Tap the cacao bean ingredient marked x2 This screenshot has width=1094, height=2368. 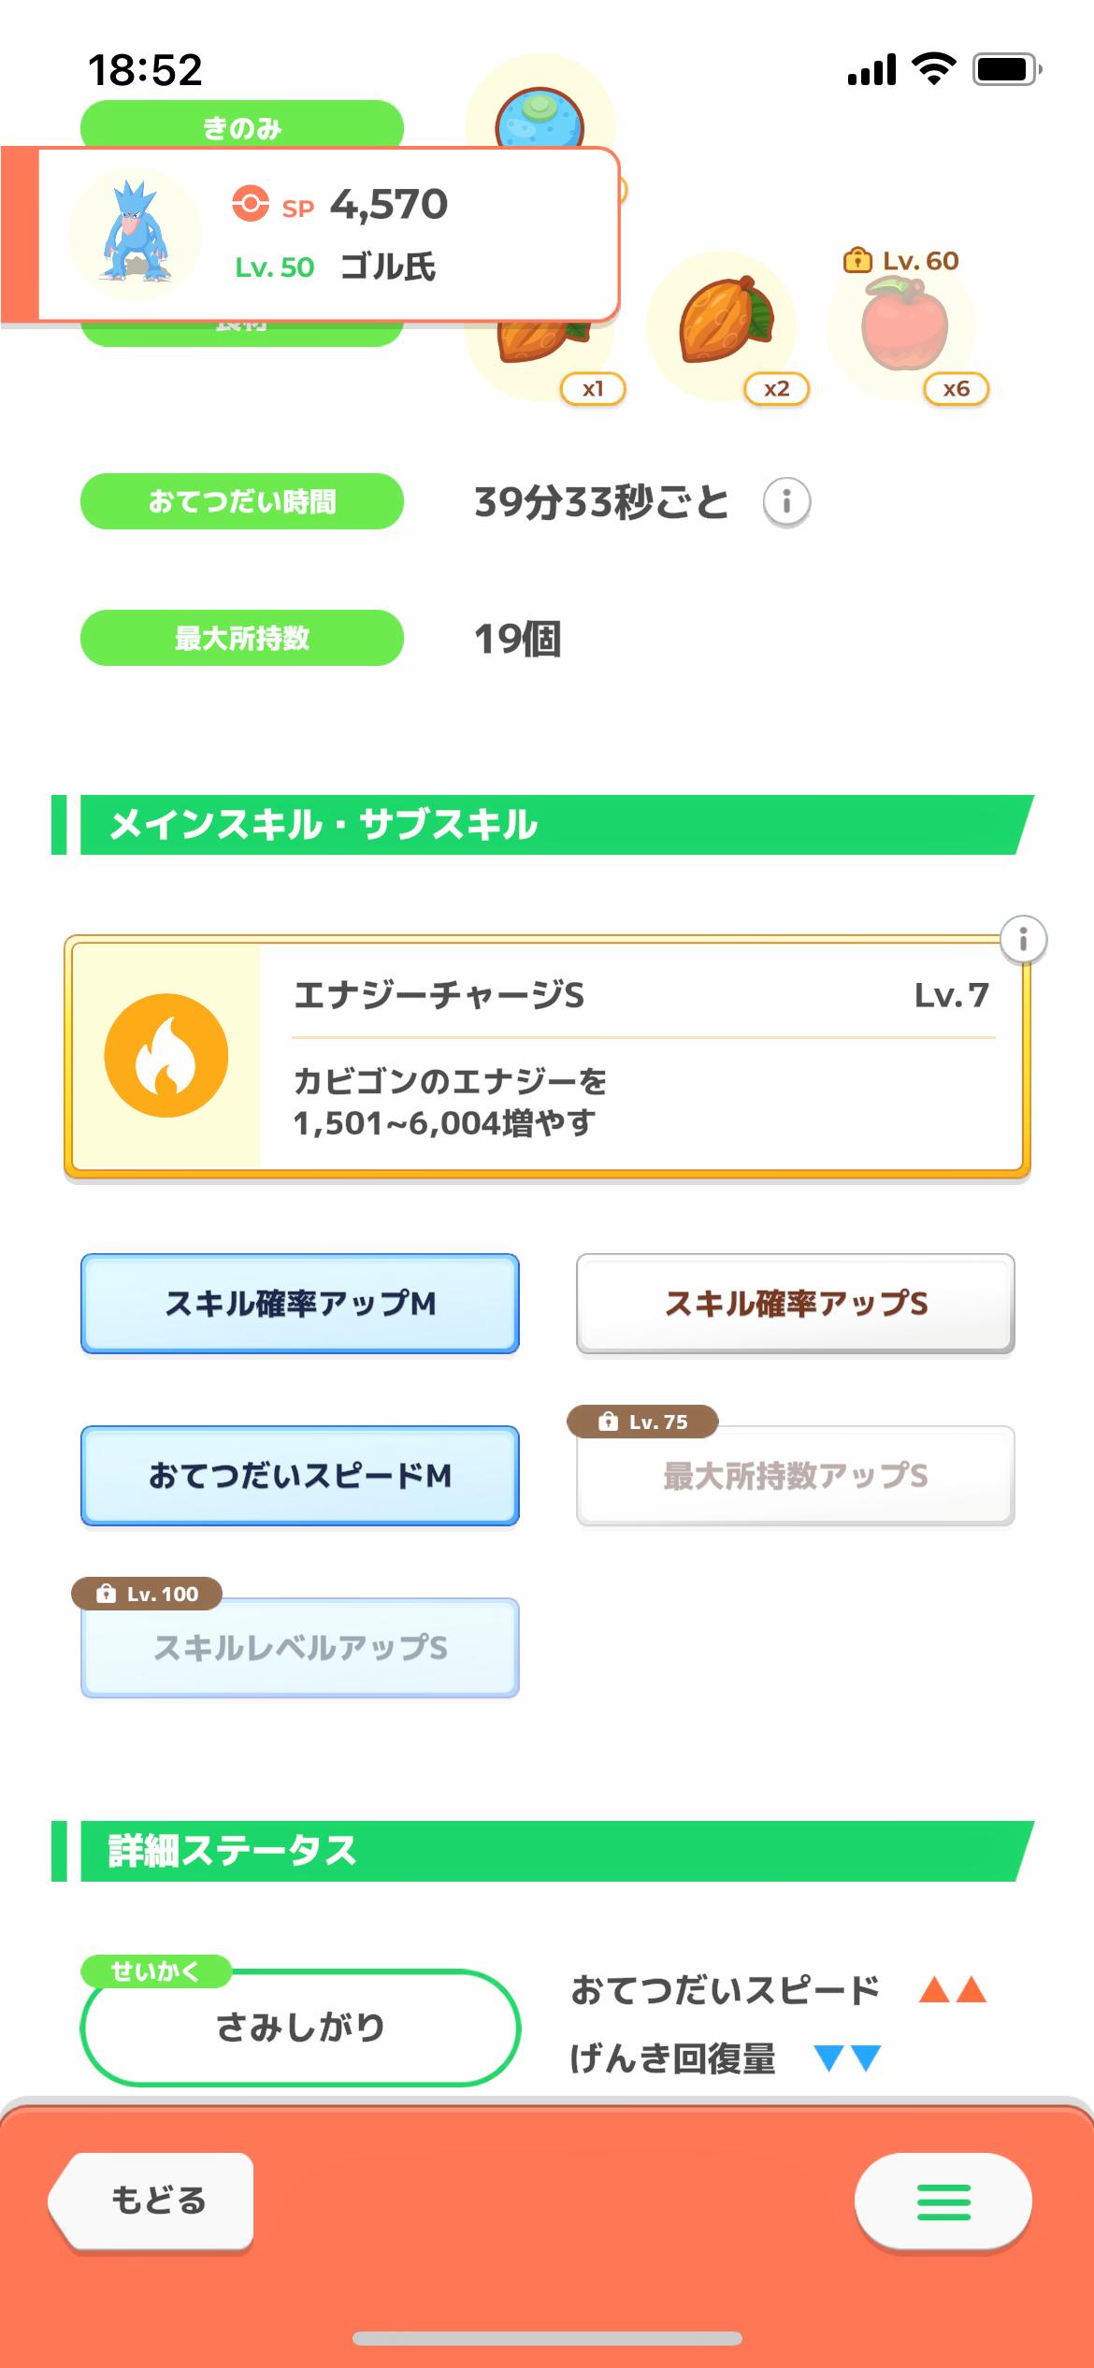click(722, 323)
